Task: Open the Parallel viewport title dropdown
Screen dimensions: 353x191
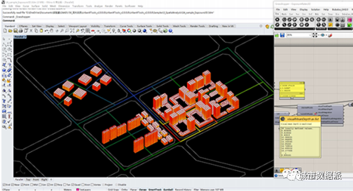Action: click(20, 37)
